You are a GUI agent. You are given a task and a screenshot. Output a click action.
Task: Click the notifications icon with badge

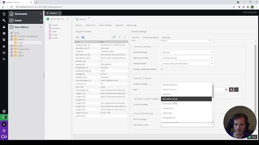tap(4, 117)
